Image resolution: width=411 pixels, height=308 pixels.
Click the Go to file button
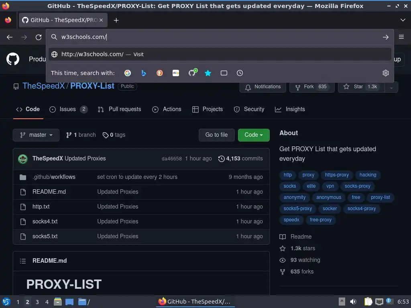[x=216, y=135]
